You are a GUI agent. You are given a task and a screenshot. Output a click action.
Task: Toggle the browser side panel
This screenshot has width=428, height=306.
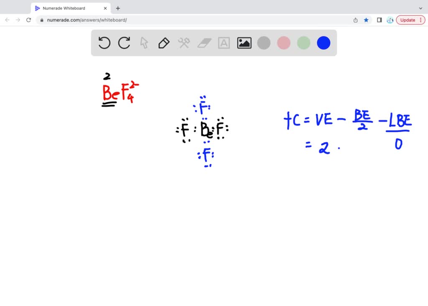[x=379, y=20]
